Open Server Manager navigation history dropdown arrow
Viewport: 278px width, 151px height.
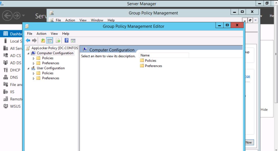pyautogui.click(x=24, y=16)
